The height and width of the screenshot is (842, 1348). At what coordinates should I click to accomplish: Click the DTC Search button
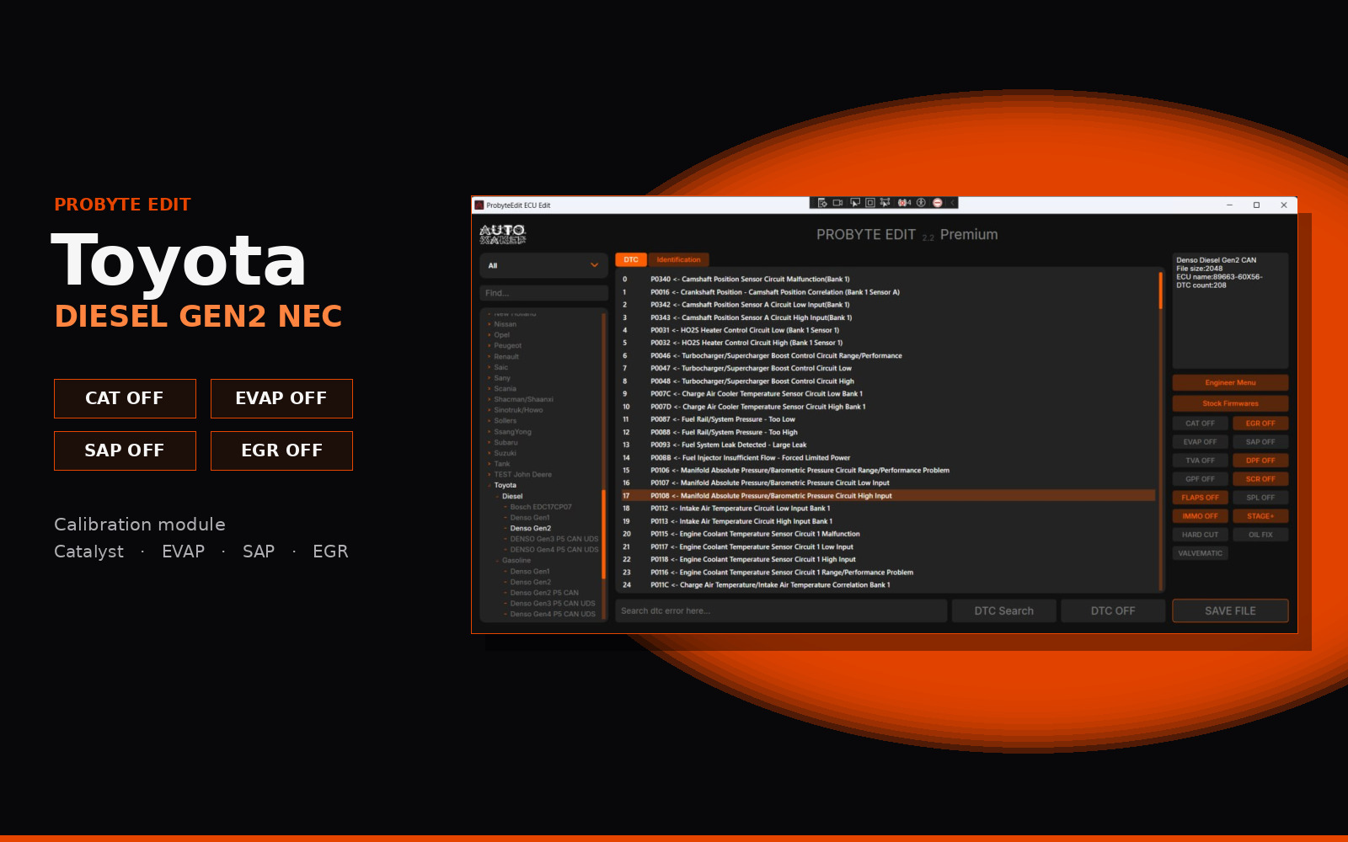[x=1003, y=611]
